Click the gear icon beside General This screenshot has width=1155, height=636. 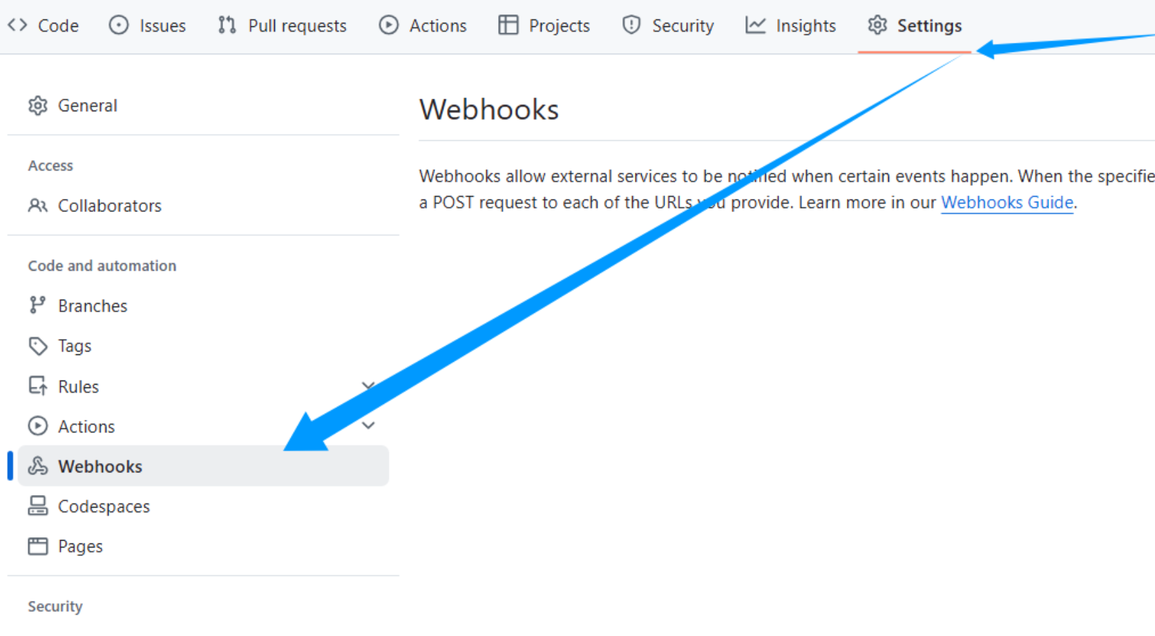[38, 106]
